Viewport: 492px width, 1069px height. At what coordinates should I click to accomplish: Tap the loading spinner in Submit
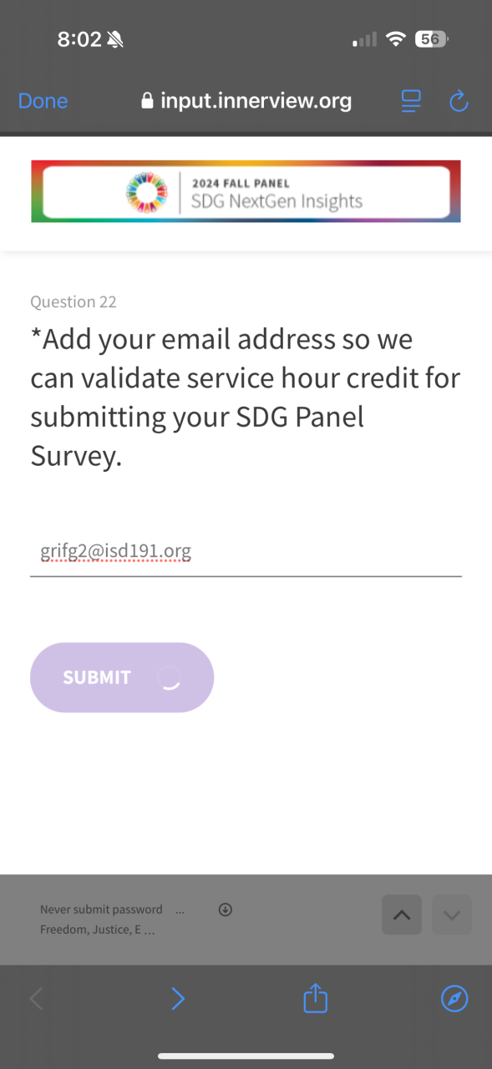(x=169, y=677)
